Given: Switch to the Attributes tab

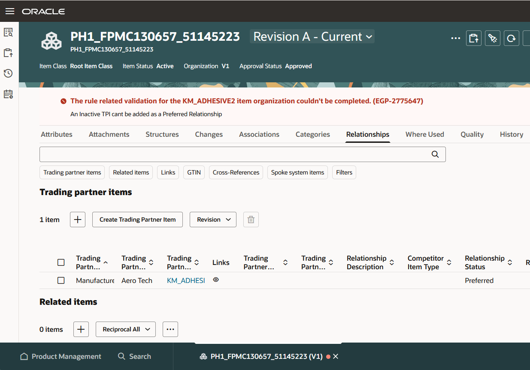Looking at the screenshot, I should 57,134.
